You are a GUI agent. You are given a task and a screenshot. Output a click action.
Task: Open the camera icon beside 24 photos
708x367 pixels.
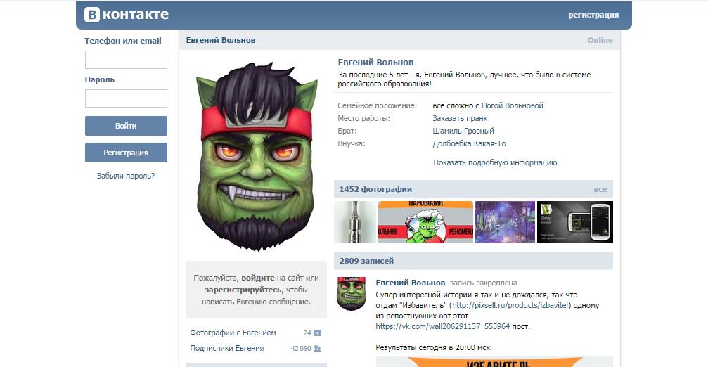point(317,333)
